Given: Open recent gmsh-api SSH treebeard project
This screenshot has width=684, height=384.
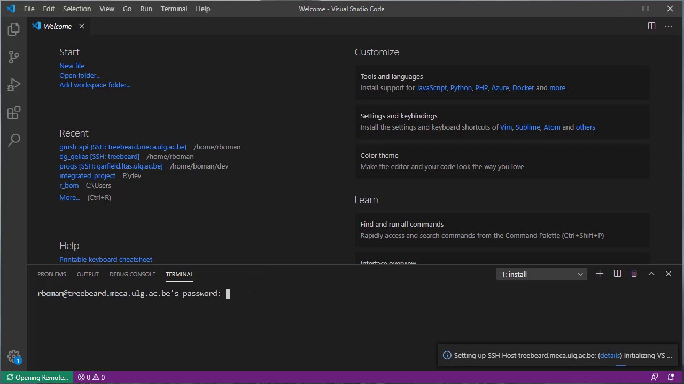Looking at the screenshot, I should point(123,147).
